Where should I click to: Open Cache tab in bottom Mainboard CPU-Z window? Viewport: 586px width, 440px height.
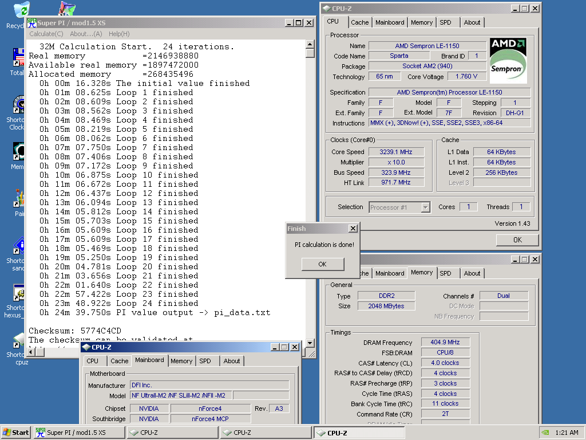119,361
